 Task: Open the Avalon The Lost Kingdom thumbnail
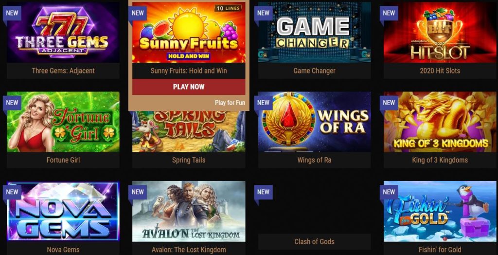pos(189,211)
